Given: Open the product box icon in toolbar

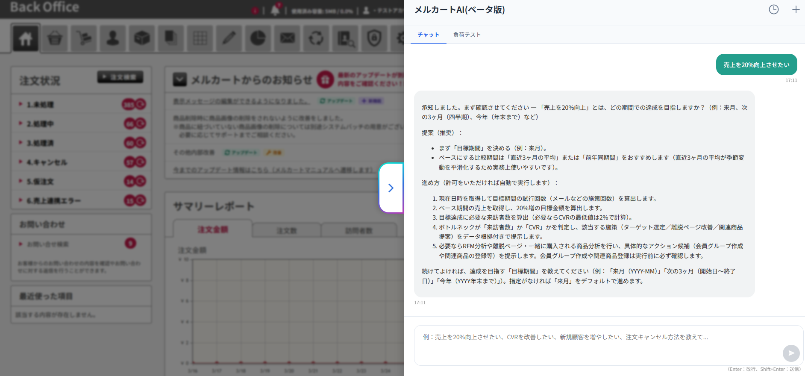Looking at the screenshot, I should click(142, 38).
